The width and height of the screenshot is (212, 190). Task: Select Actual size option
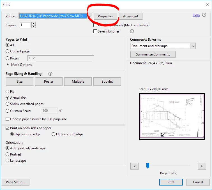[8, 98]
